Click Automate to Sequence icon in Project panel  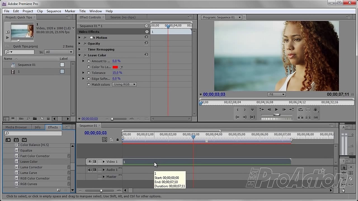pos(21,119)
